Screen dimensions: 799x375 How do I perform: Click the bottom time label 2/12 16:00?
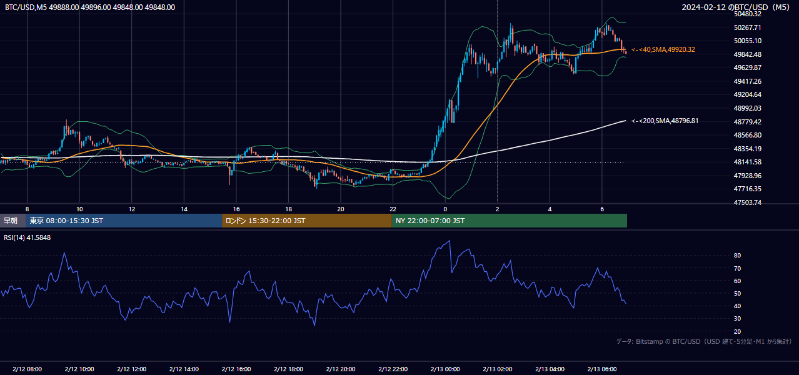coord(236,369)
